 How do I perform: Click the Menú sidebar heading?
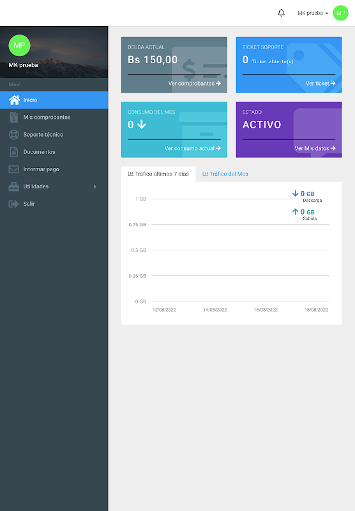tap(15, 84)
